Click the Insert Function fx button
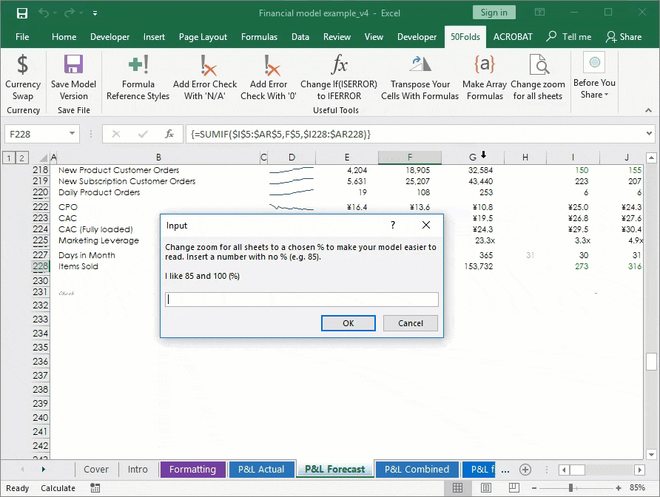 point(169,135)
